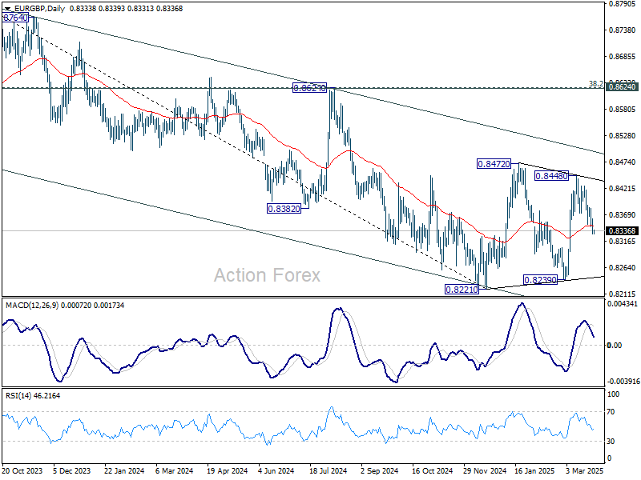Click the 3 Mar 2025 date marker
641x480 pixels.
click(585, 470)
